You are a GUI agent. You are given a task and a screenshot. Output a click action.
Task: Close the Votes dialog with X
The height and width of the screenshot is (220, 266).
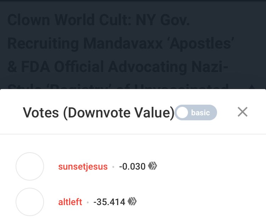243,112
